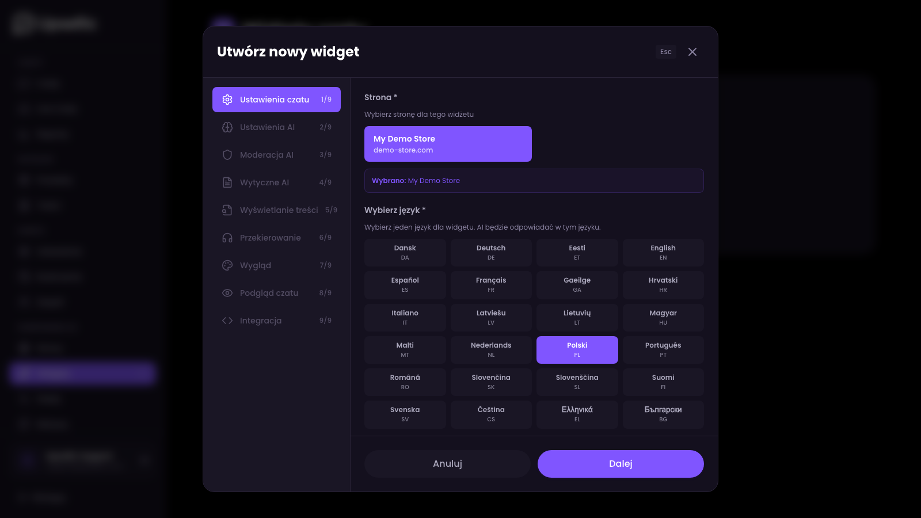Viewport: 921px width, 518px height.
Task: Click the eye icon for Podgląd czatu
Action: click(x=227, y=293)
